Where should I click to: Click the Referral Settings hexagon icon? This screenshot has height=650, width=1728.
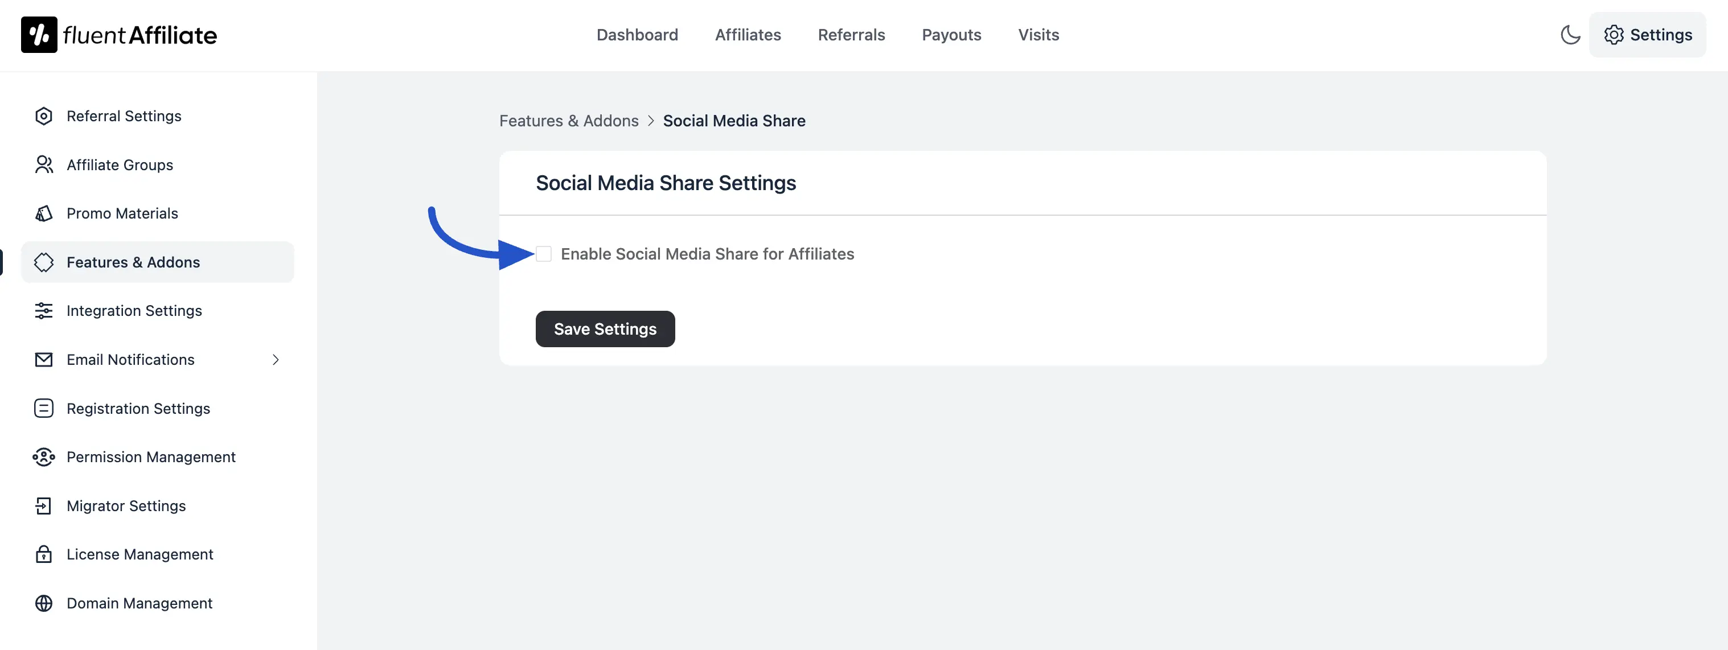(44, 116)
